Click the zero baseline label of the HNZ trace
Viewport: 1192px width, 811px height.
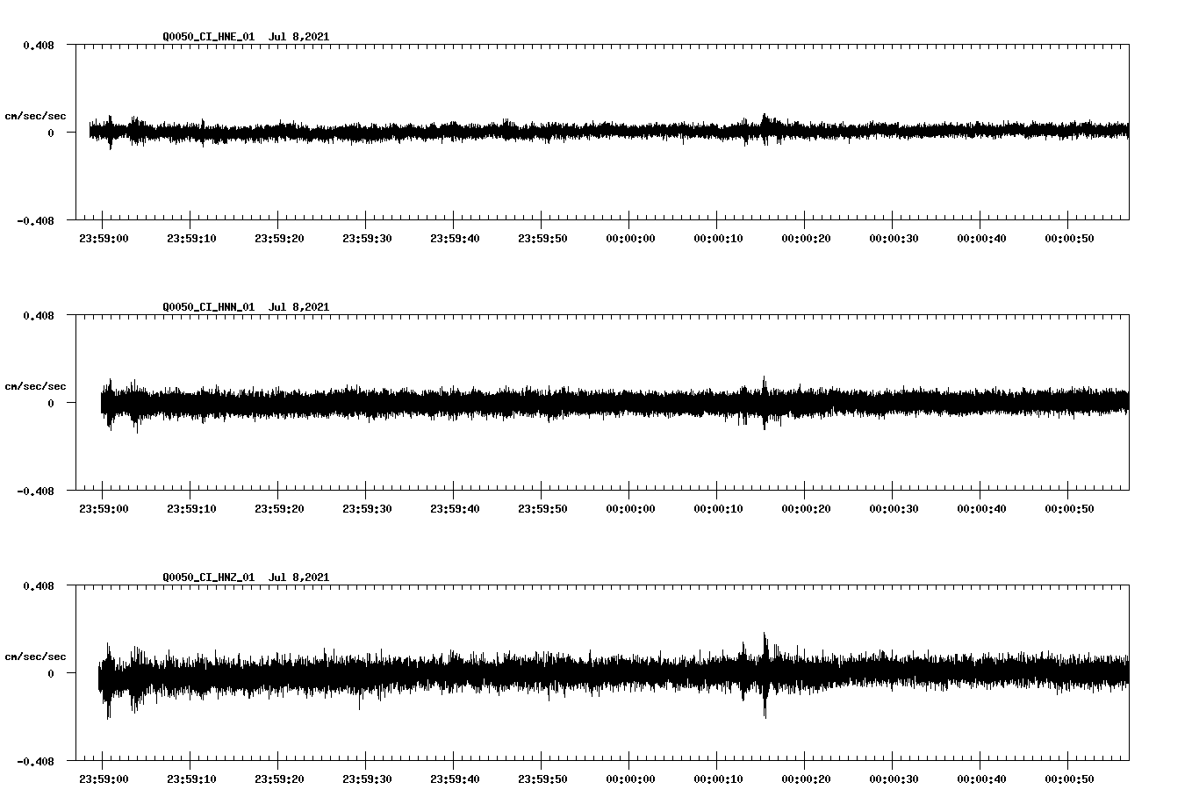click(x=48, y=674)
